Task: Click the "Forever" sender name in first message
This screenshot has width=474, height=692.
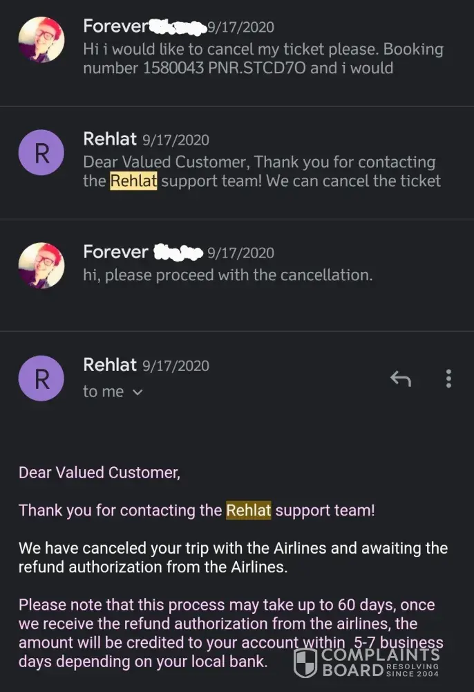Action: tap(115, 26)
